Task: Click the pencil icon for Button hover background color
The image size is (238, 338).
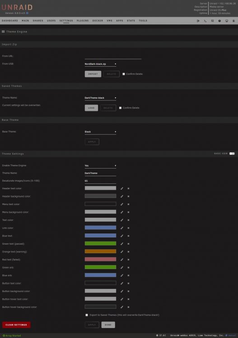Action: pyautogui.click(x=122, y=307)
